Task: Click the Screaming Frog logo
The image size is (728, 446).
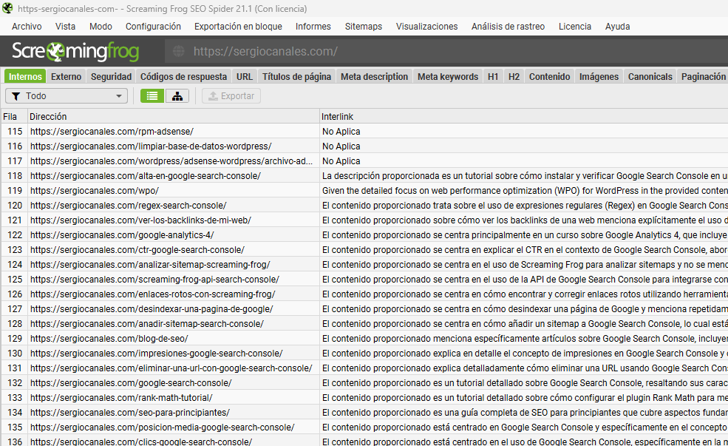Action: tap(75, 51)
